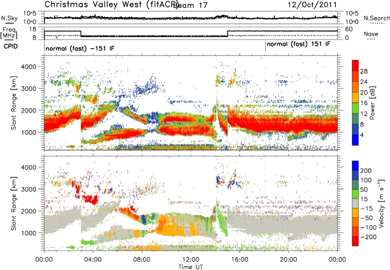Click the '200' tick on Velocity colorbar
This screenshot has width=390, height=270.
click(x=366, y=171)
